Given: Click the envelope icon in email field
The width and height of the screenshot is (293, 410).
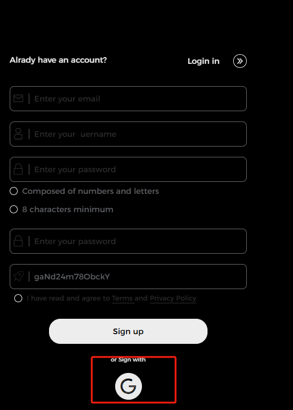Looking at the screenshot, I should [18, 99].
